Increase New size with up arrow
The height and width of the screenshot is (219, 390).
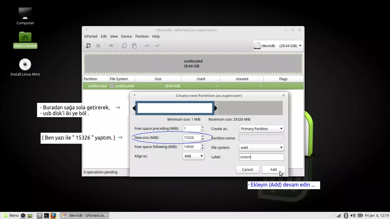point(202,136)
